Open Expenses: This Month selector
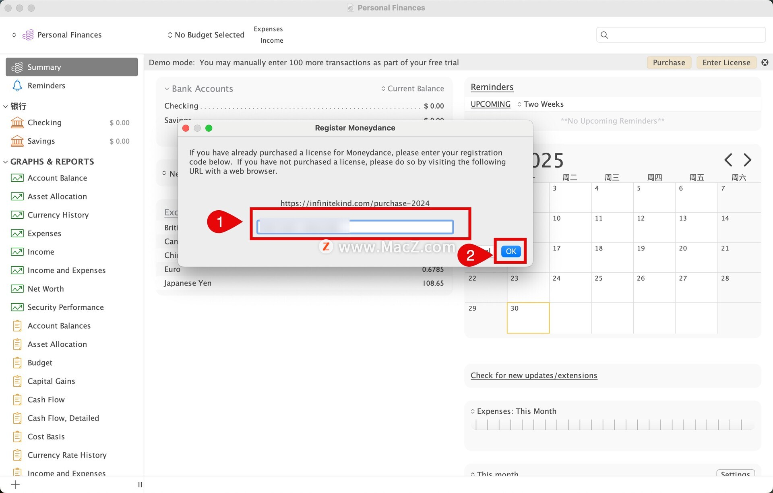 pos(513,411)
